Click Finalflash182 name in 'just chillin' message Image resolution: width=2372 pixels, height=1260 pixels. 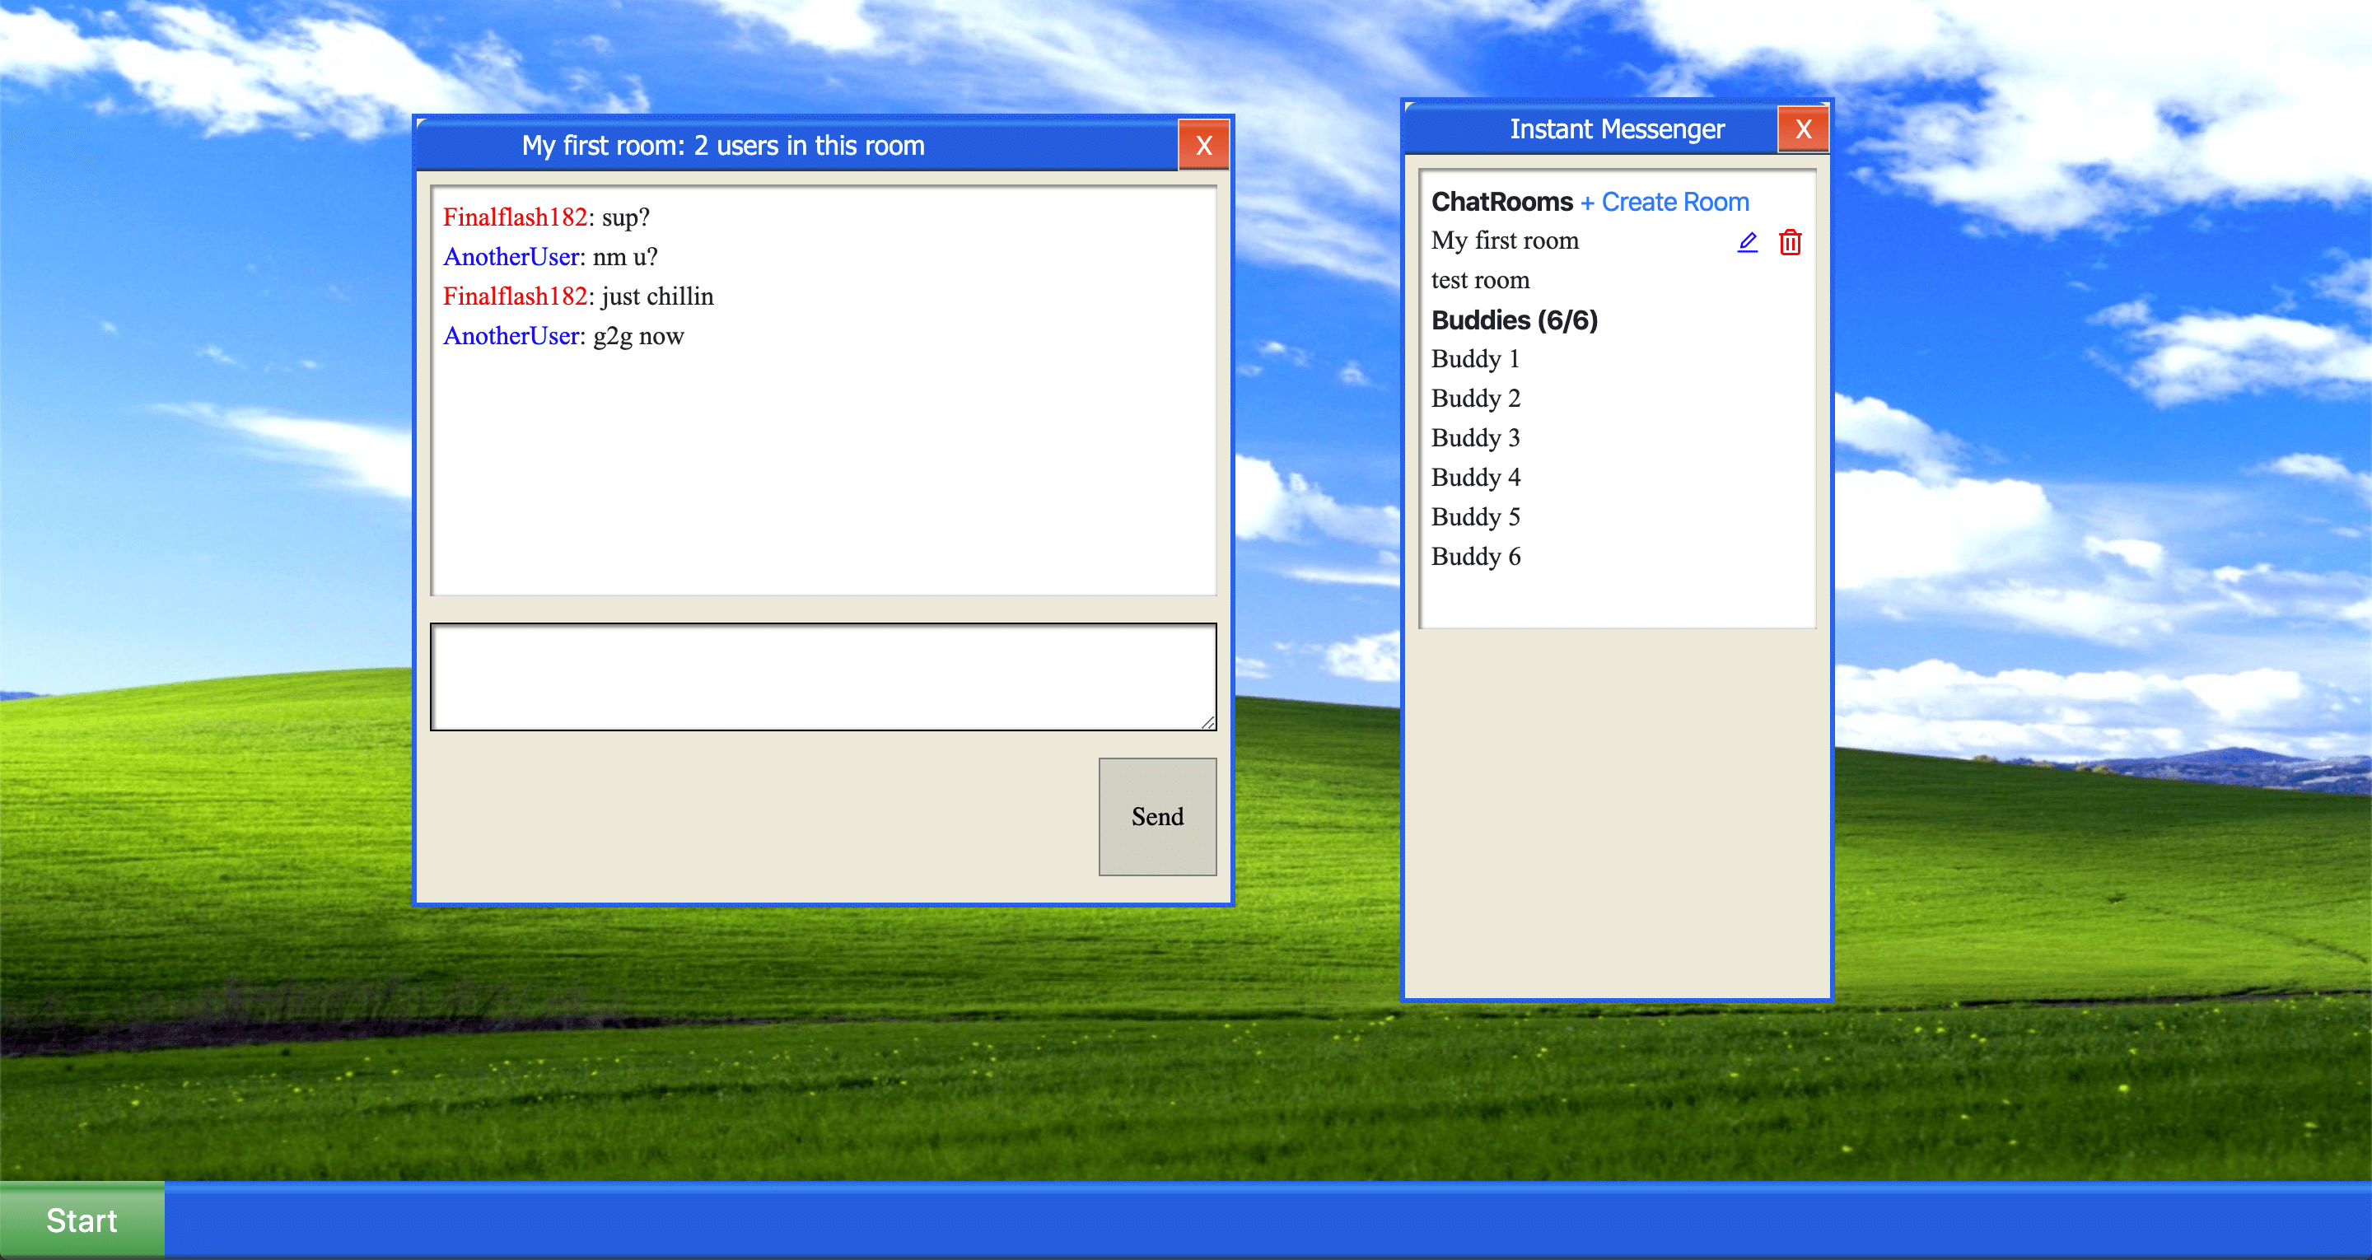point(515,296)
